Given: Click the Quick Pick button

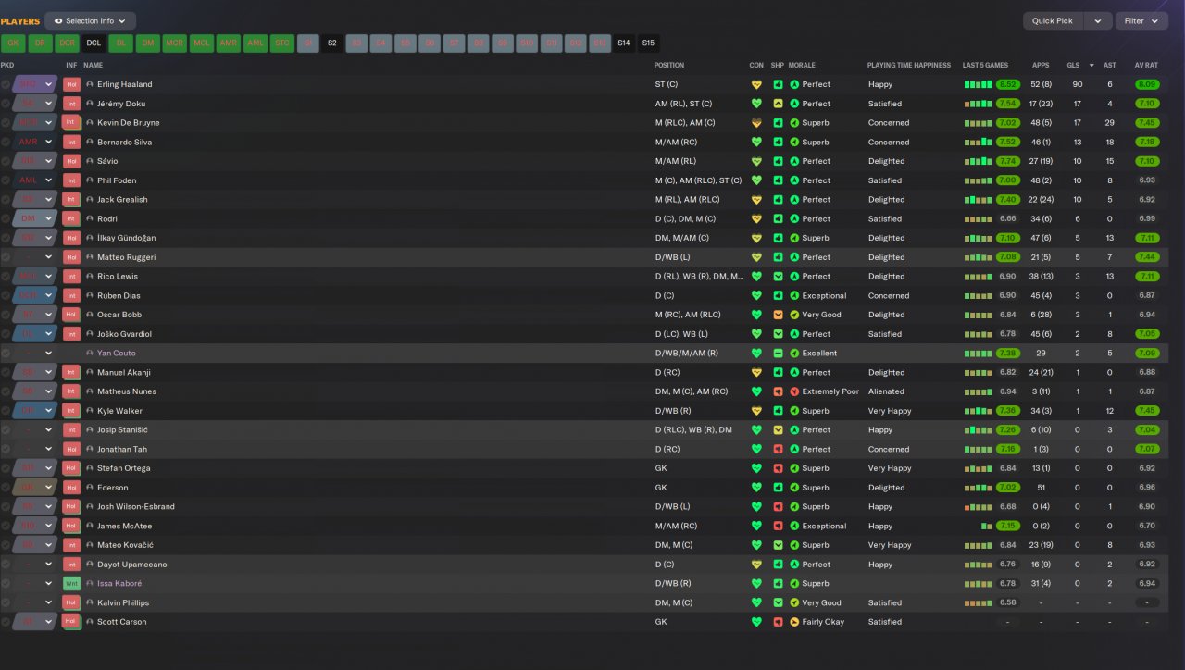Looking at the screenshot, I should [x=1053, y=21].
